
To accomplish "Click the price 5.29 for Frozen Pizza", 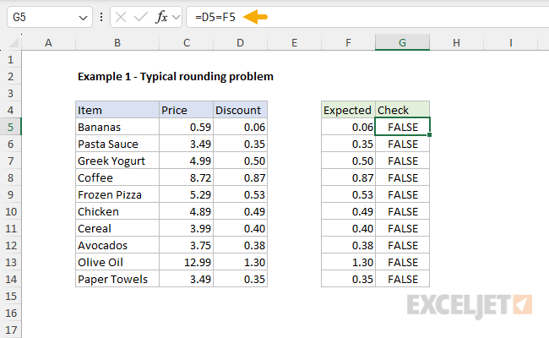I will tap(187, 194).
